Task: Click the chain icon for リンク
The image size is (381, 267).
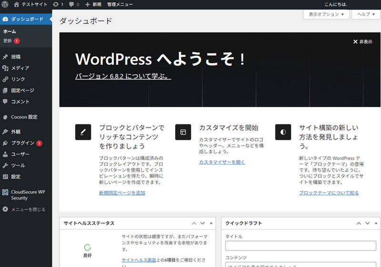Action: pos(5,79)
